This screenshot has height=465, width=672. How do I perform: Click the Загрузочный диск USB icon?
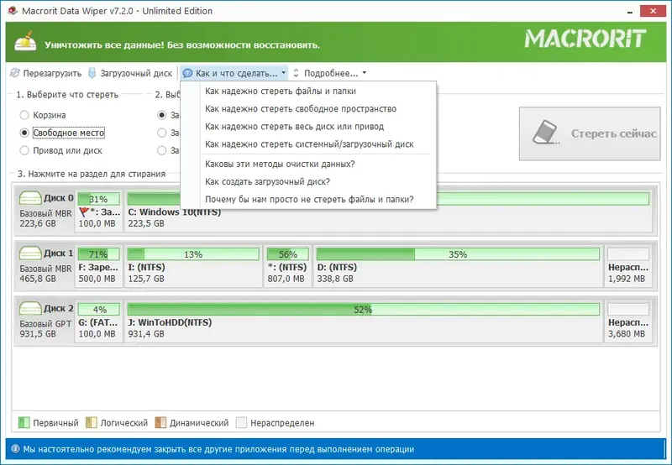(92, 73)
